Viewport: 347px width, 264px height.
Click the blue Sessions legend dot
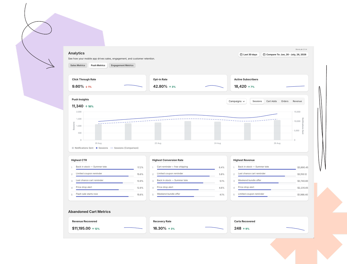tap(97, 148)
